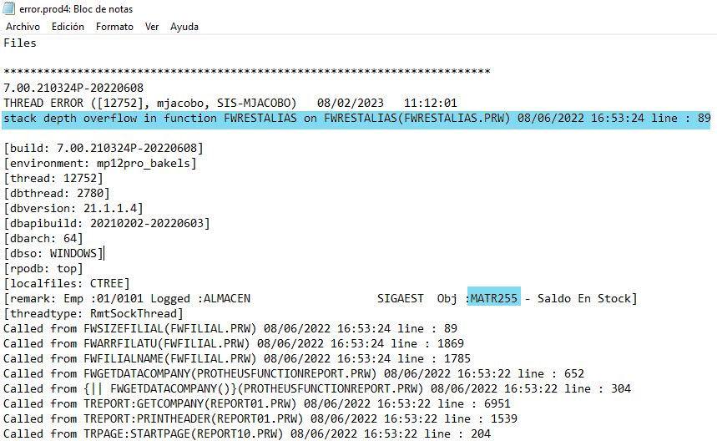Click the [threadtype: RmtSockThread] line

[x=93, y=314]
